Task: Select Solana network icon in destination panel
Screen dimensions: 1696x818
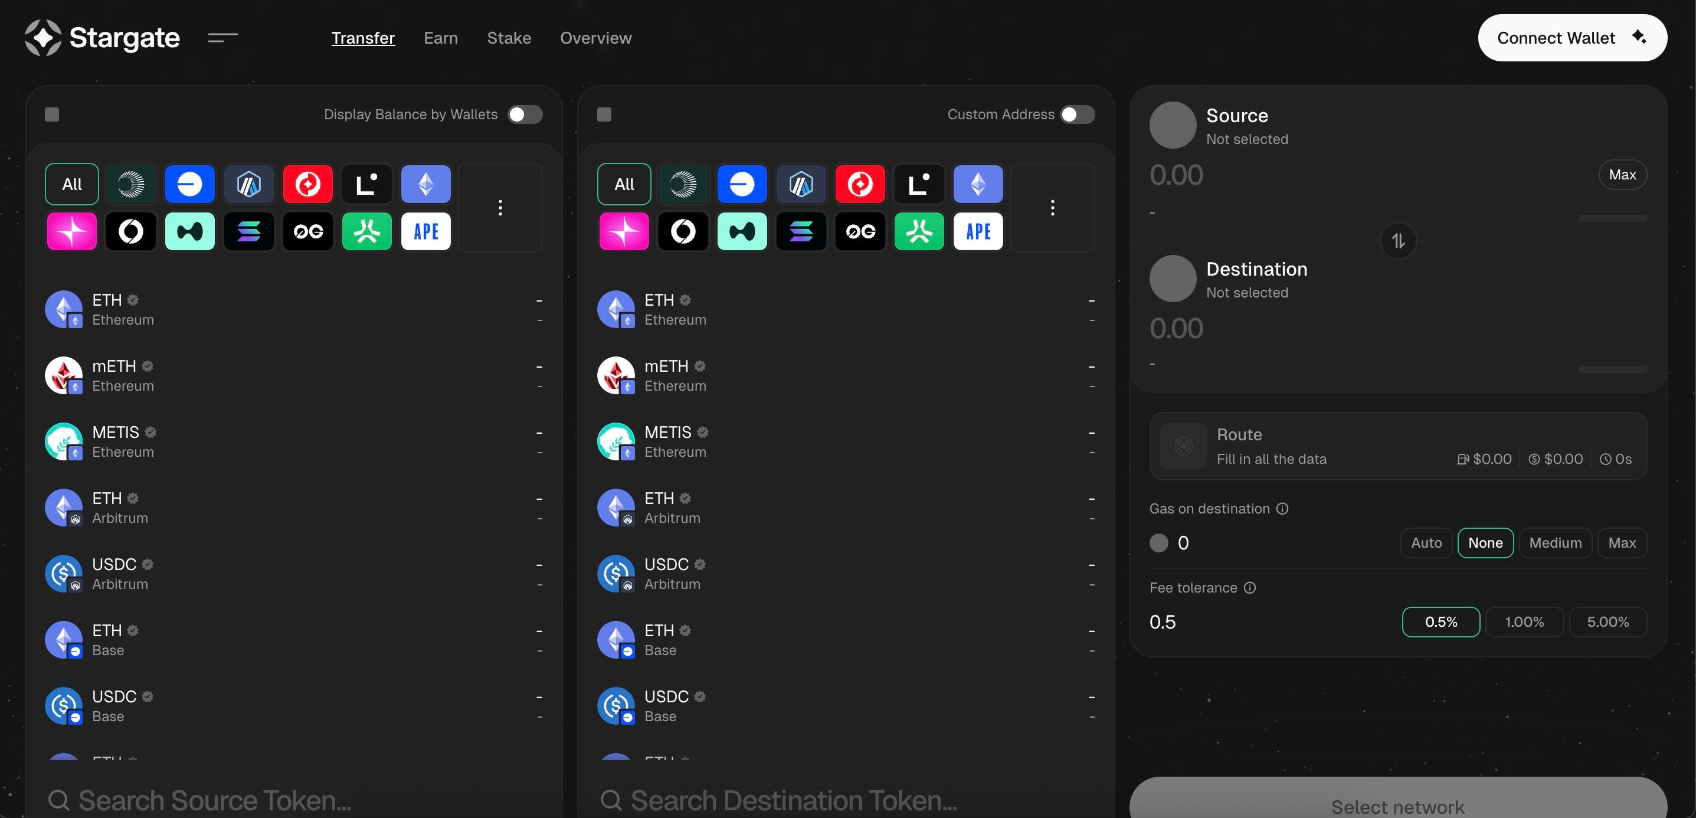Action: (801, 231)
